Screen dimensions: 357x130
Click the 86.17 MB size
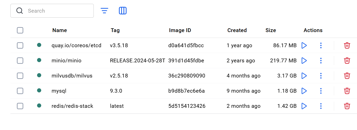(285, 45)
